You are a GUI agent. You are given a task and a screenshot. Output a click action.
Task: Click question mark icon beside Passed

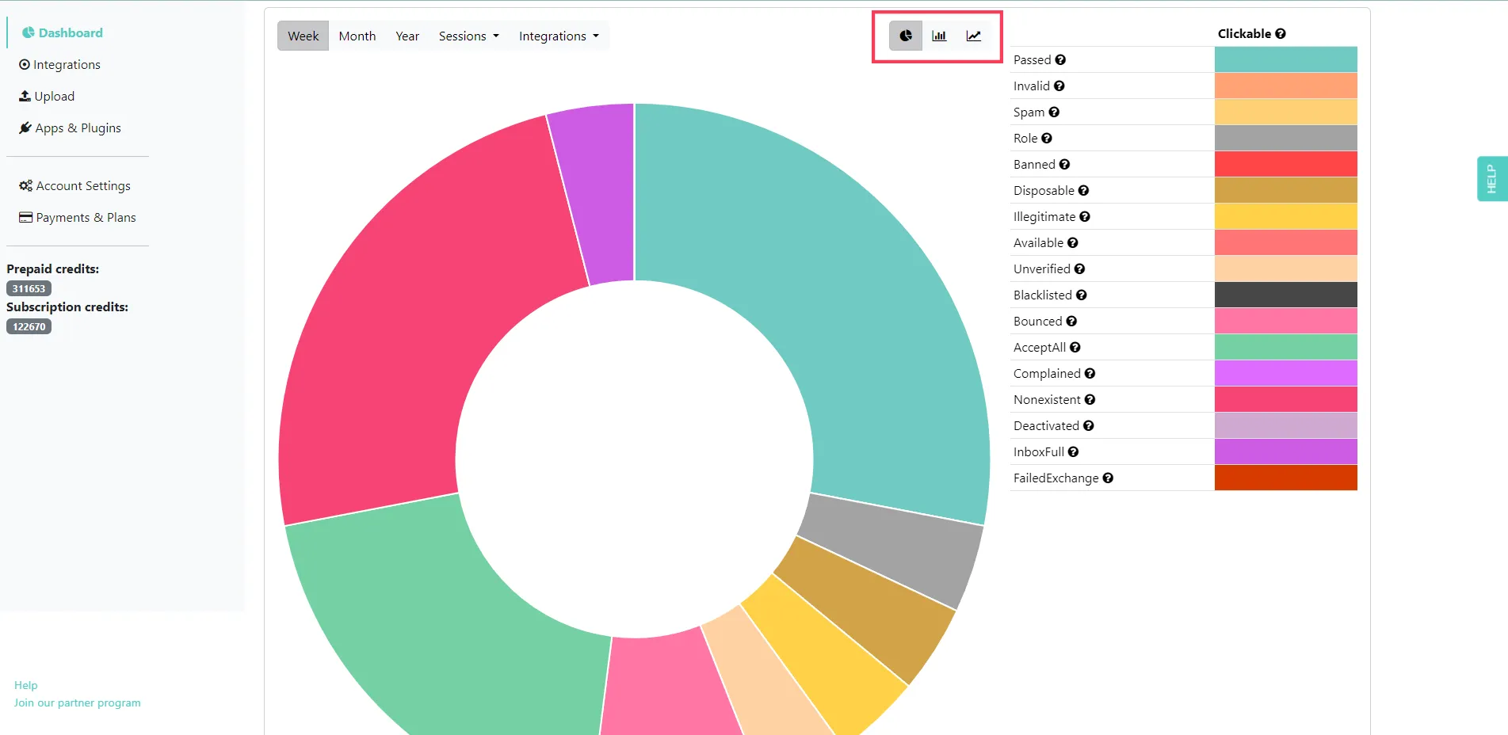1060,59
